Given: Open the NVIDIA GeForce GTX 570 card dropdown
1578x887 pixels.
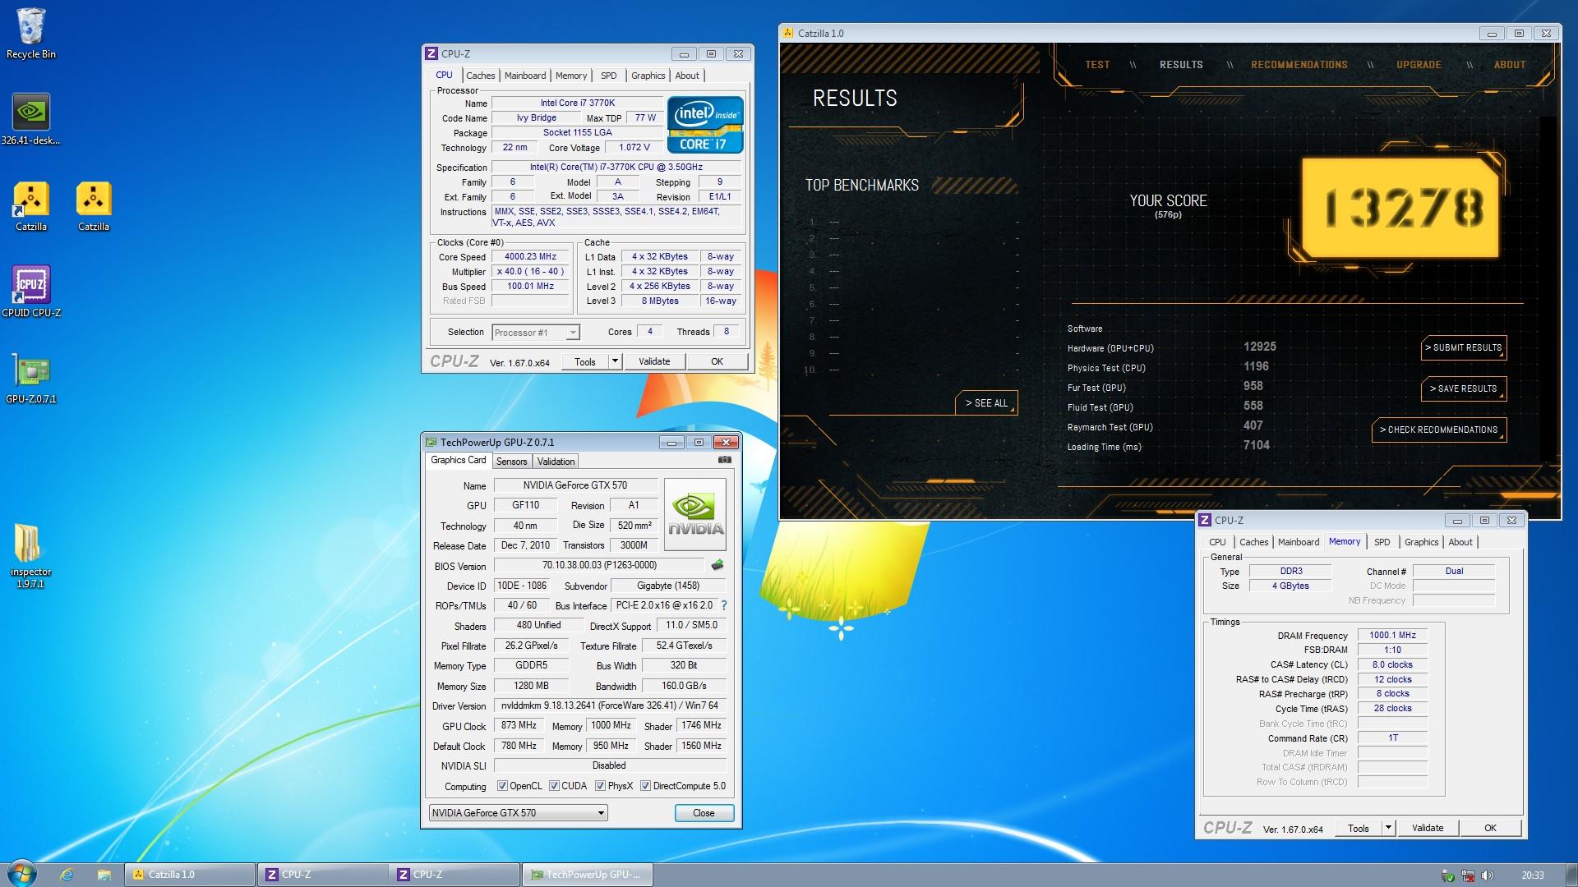Looking at the screenshot, I should pos(519,813).
